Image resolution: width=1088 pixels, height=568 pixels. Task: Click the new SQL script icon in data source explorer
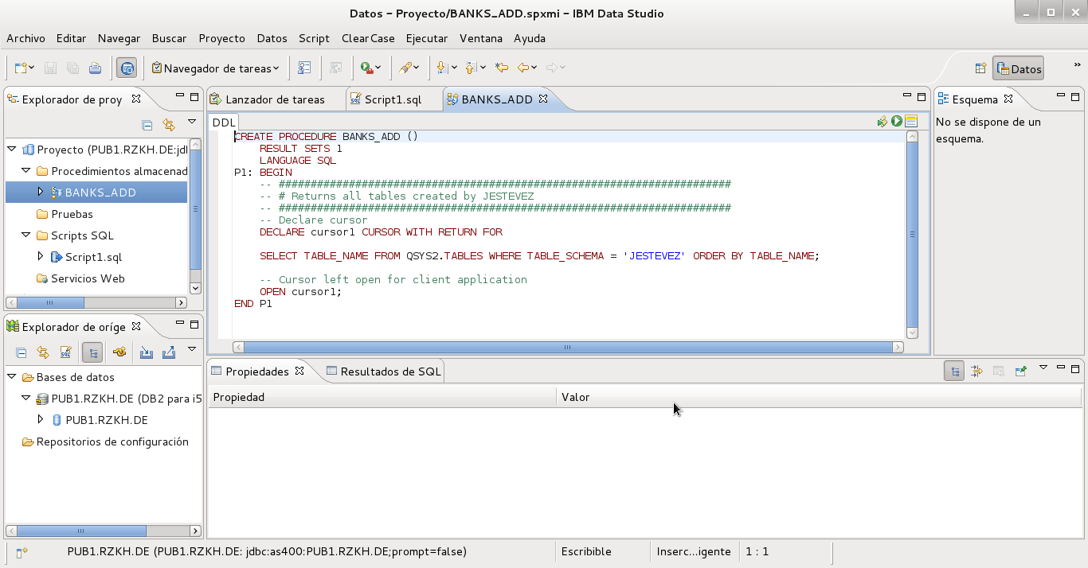pos(66,352)
